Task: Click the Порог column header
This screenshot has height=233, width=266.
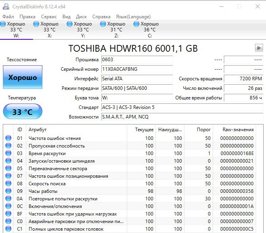Action: pyautogui.click(x=199, y=130)
